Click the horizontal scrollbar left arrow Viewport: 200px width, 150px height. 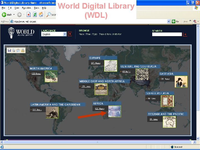coord(2,142)
